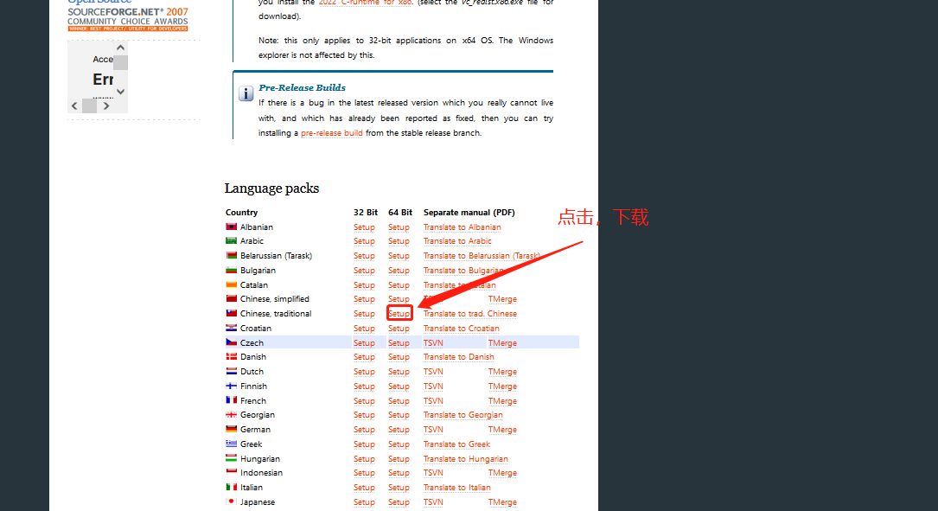Click the French flag icon

click(231, 400)
